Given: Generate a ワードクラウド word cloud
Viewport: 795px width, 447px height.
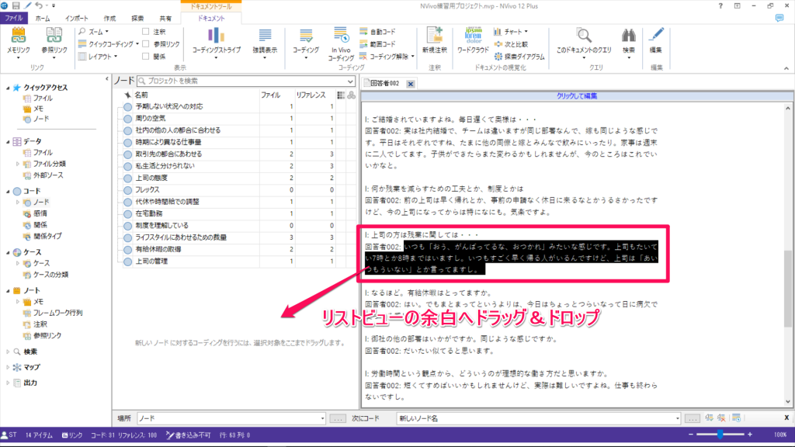Looking at the screenshot, I should point(472,40).
